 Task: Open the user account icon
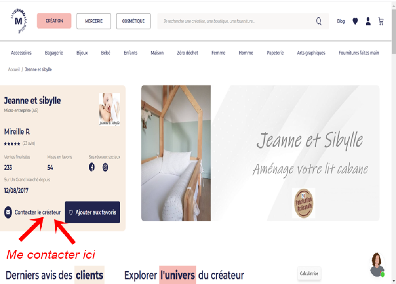368,21
